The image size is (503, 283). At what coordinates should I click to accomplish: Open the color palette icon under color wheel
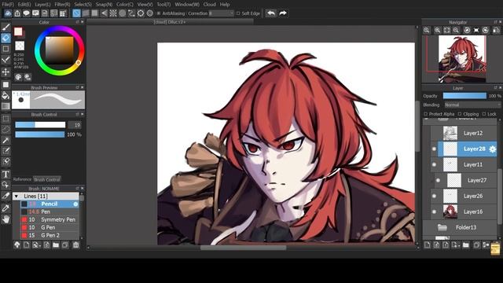coord(18,77)
